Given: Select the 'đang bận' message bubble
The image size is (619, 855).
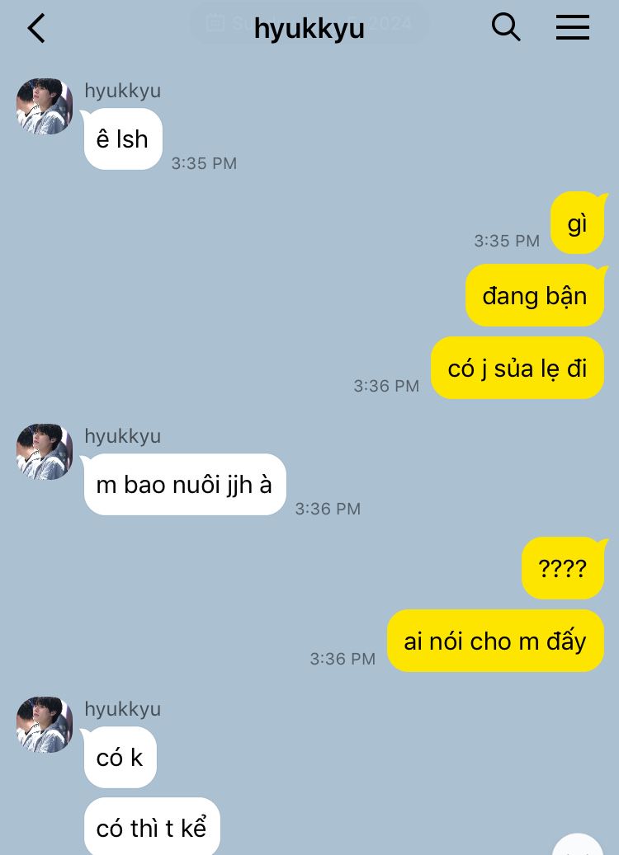Looking at the screenshot, I should 535,295.
